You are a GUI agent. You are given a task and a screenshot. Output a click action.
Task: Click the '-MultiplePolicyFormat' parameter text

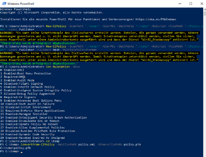tap(79, 50)
